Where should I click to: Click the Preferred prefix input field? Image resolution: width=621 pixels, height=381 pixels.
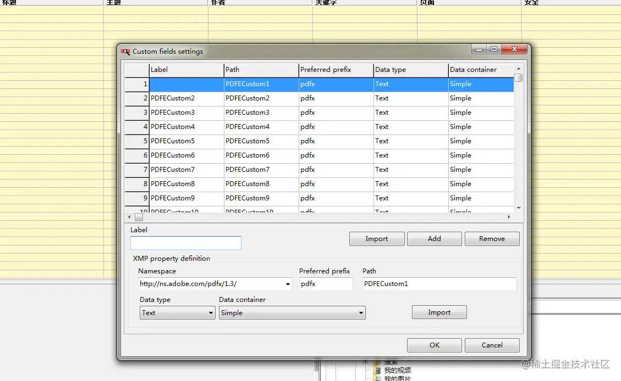(x=326, y=284)
